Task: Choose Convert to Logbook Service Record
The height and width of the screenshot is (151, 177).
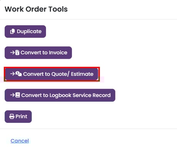Action: point(60,95)
